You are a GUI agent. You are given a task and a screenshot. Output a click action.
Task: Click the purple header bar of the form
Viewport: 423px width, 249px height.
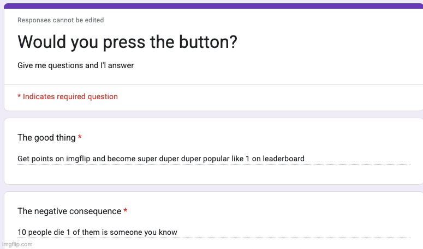pos(213,6)
